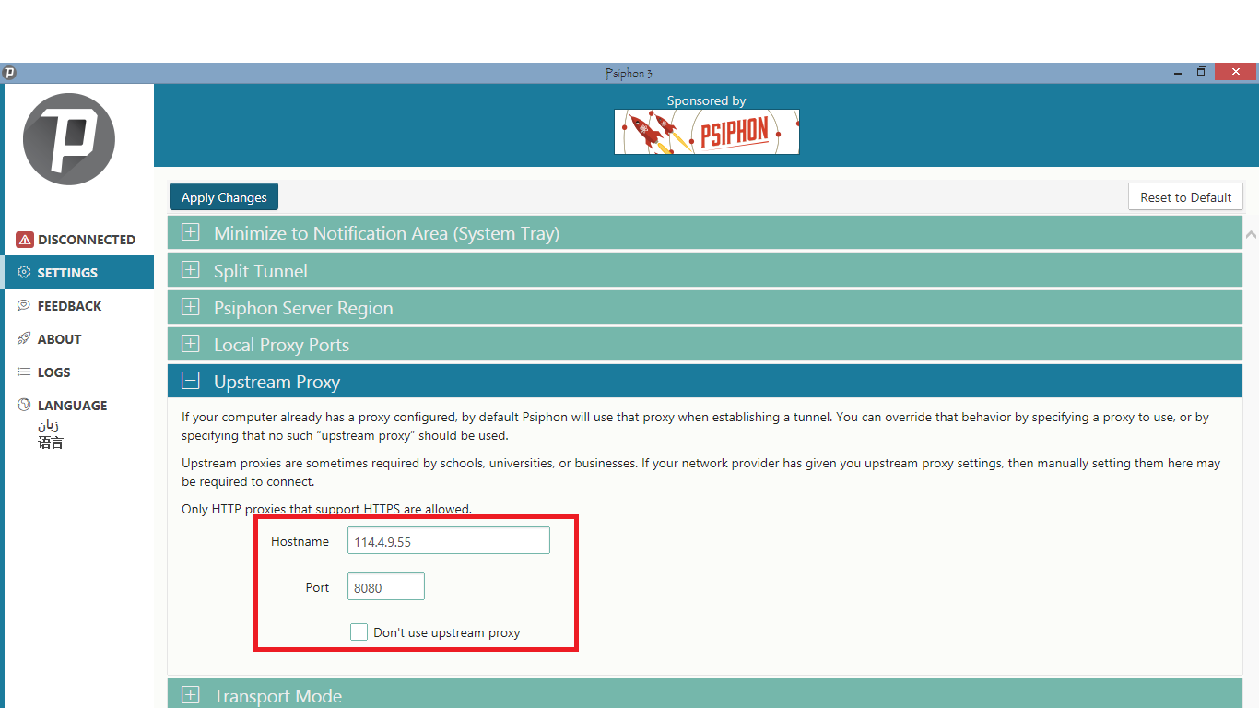Click the 'Only HTTP proxies' note text
This screenshot has height=708, width=1259.
[x=326, y=509]
